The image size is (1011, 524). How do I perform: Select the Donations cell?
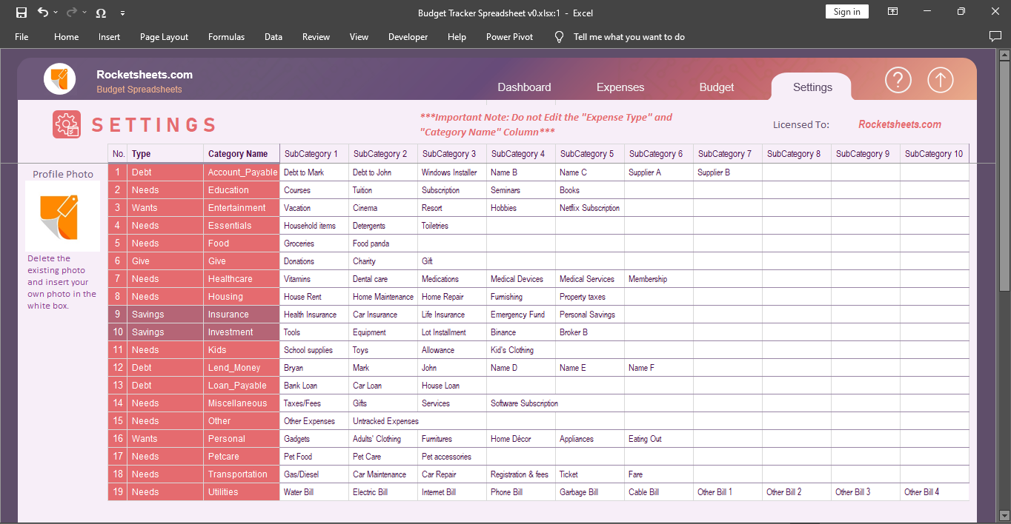(x=314, y=261)
